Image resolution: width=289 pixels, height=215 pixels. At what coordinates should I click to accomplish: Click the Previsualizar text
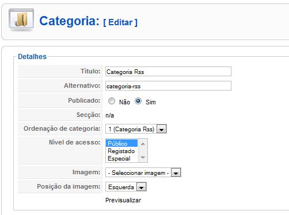click(x=123, y=200)
